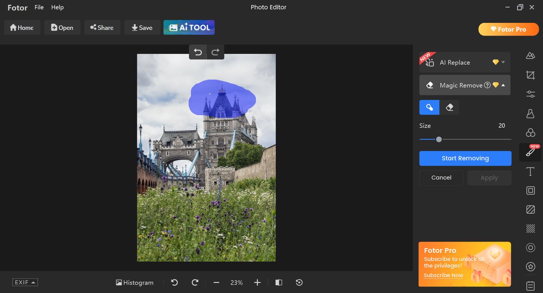The image size is (543, 293).
Task: Open the clipboard icon at sidebar bottom
Action: tap(530, 286)
